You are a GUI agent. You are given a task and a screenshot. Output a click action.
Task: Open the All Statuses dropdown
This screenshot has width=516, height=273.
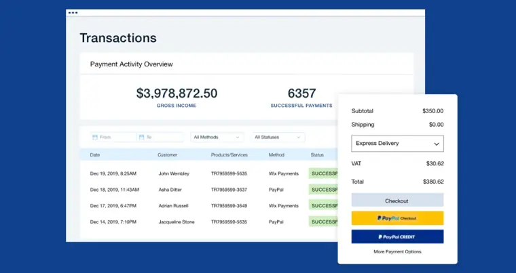(x=278, y=137)
